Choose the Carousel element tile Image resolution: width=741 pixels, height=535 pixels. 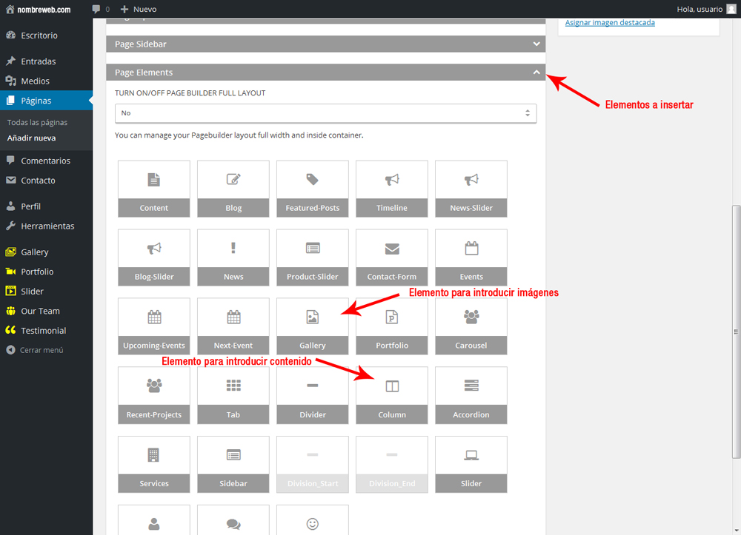pos(471,326)
